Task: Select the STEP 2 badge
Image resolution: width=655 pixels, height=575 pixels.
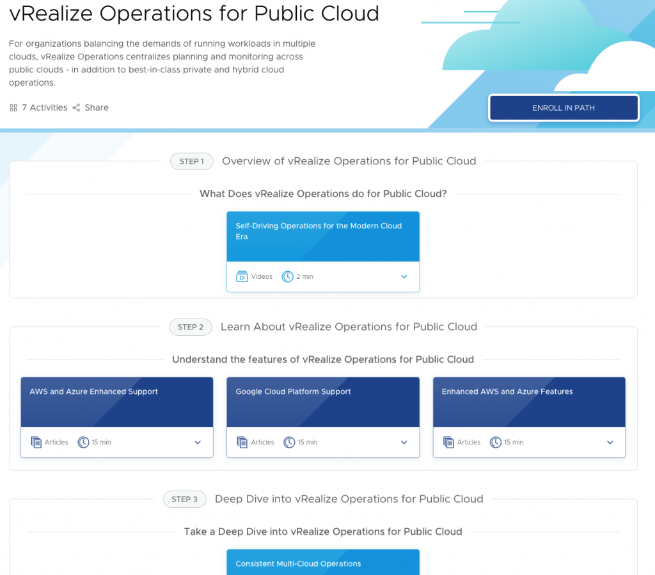Action: pyautogui.click(x=190, y=327)
